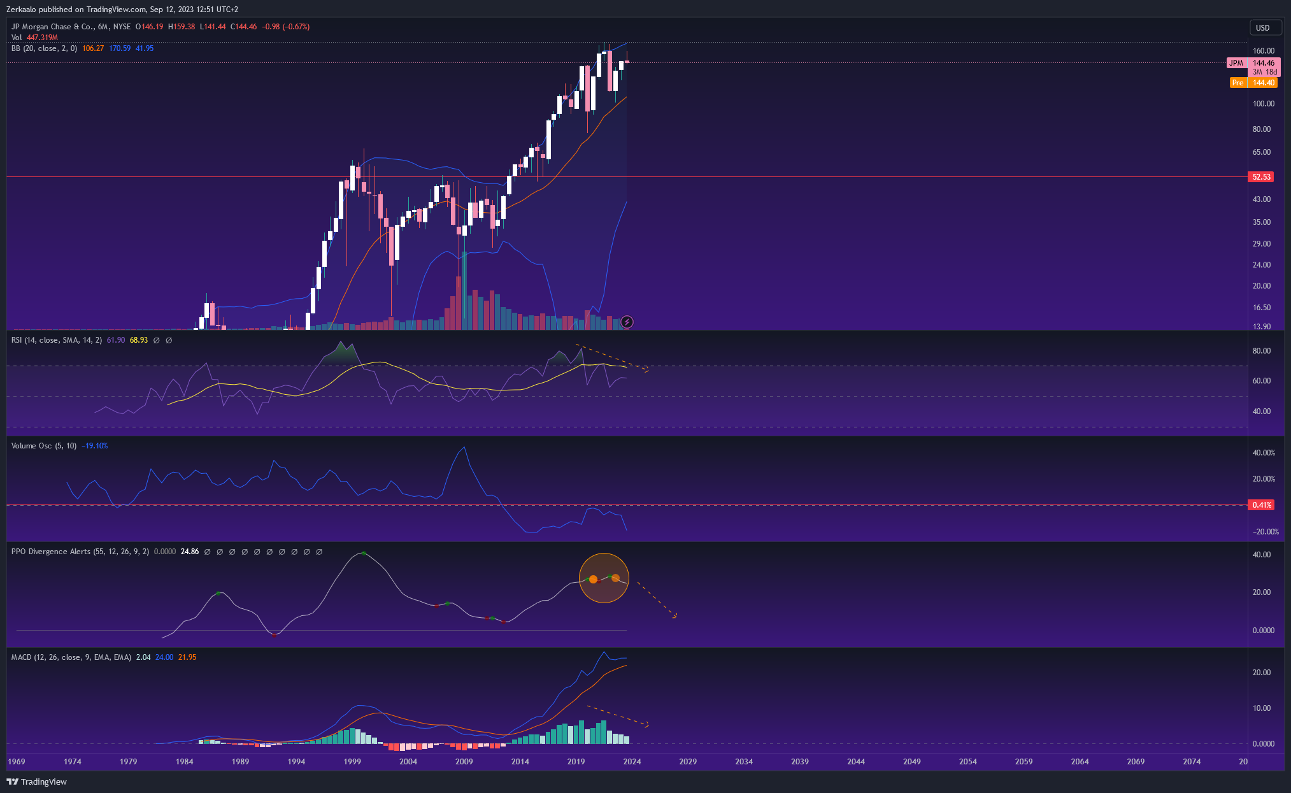This screenshot has height=793, width=1291.
Task: Click the yellow RSI average value 68.93
Action: (139, 340)
